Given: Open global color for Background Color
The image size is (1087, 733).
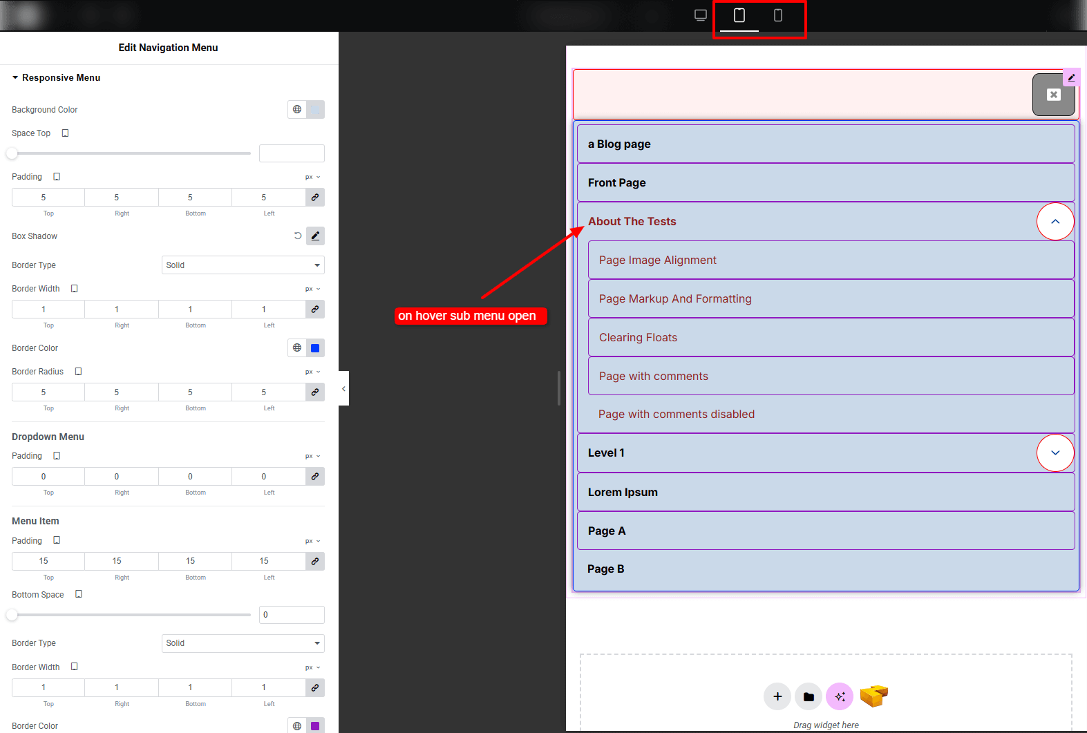Looking at the screenshot, I should (x=297, y=110).
